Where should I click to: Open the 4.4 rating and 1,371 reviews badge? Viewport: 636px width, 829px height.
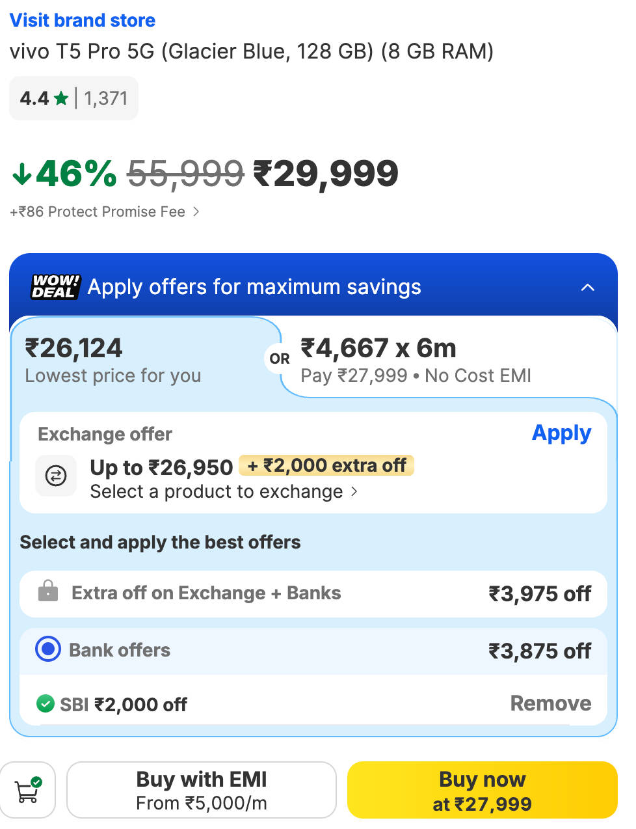[x=73, y=98]
